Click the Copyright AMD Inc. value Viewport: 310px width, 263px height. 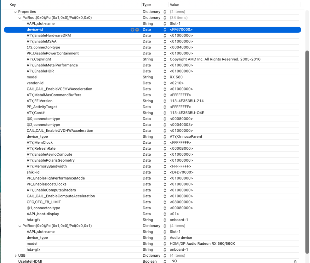tap(215, 59)
